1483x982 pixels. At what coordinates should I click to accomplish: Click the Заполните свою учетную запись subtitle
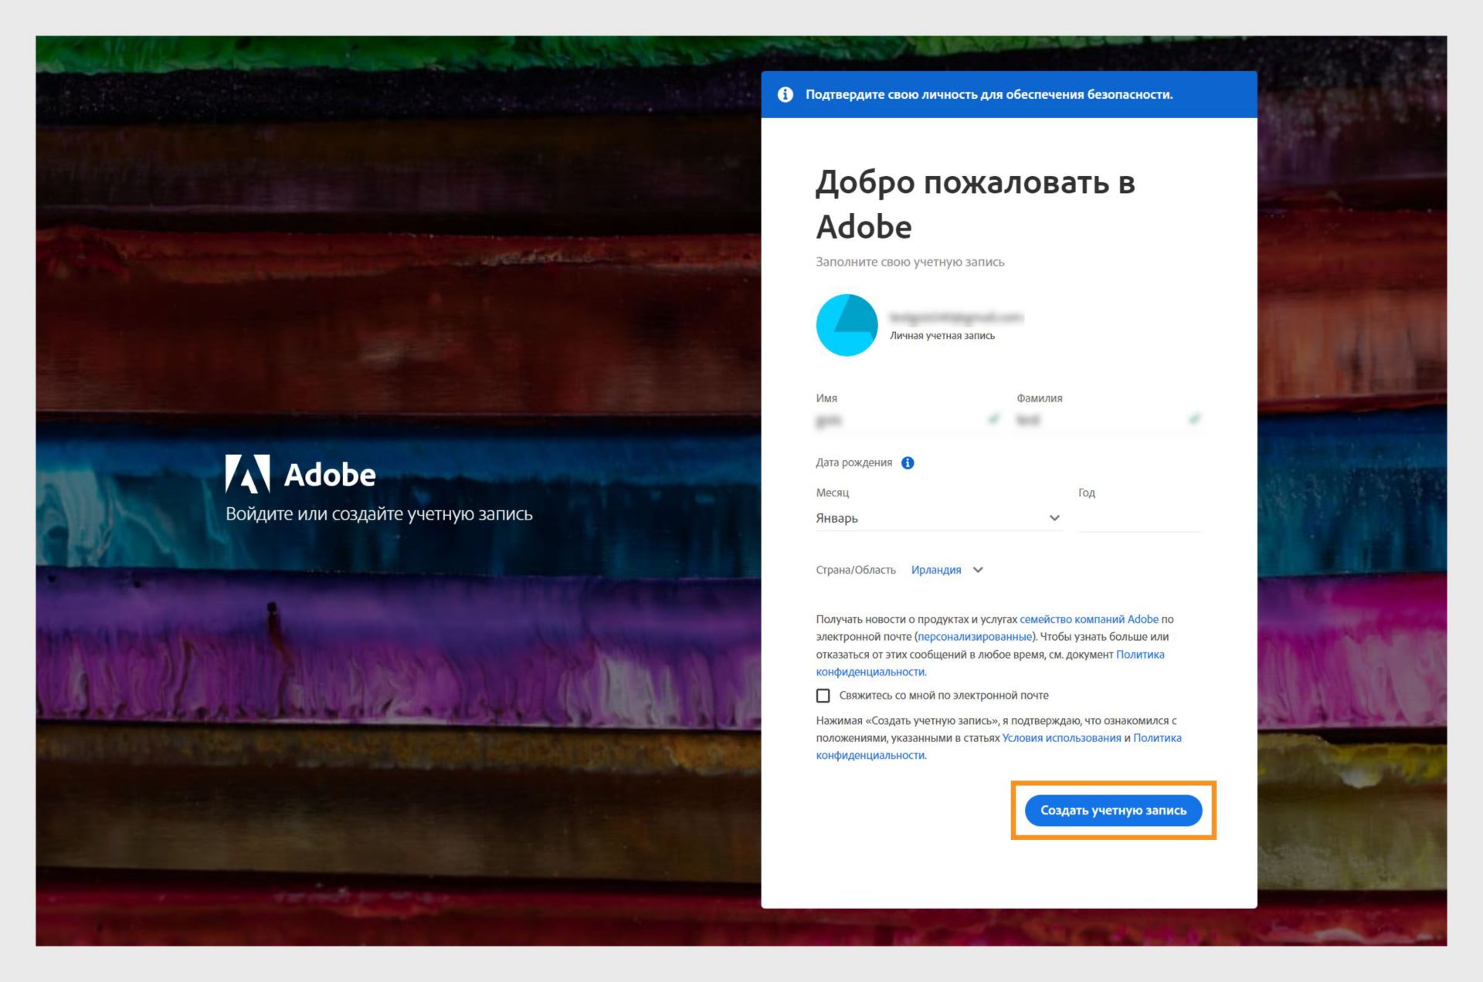point(910,262)
